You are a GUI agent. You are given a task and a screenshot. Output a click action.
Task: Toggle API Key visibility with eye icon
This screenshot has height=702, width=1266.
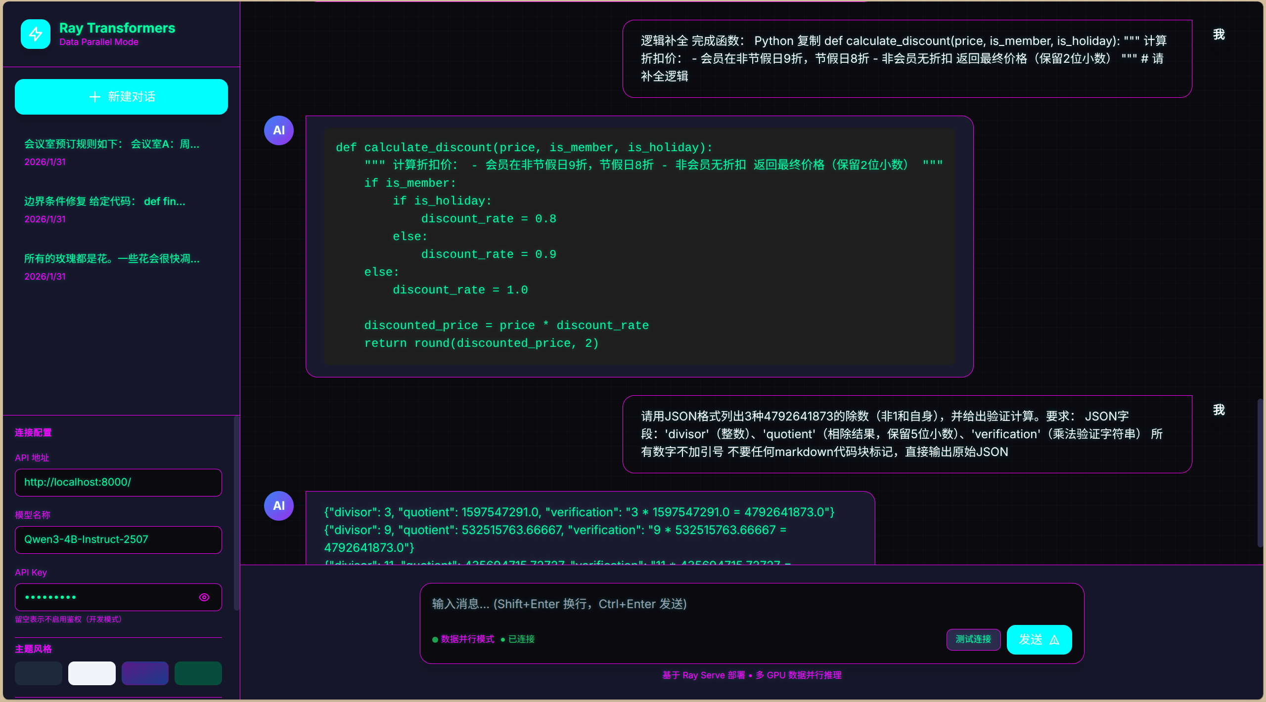point(204,597)
